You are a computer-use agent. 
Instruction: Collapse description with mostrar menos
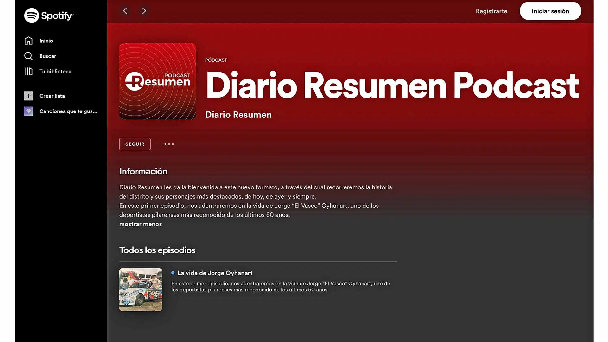point(141,224)
